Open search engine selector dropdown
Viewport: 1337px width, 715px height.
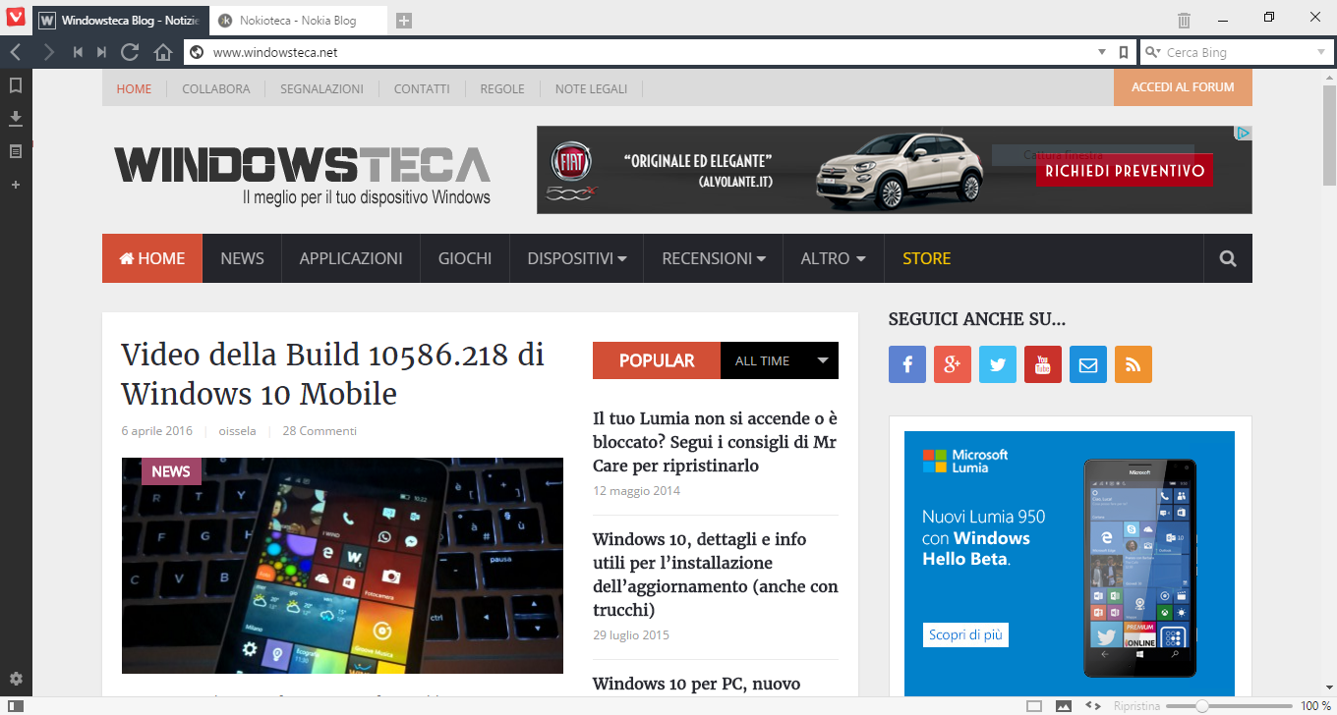1152,52
